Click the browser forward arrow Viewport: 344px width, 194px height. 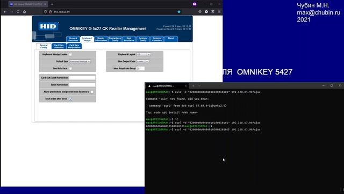click(x=12, y=12)
